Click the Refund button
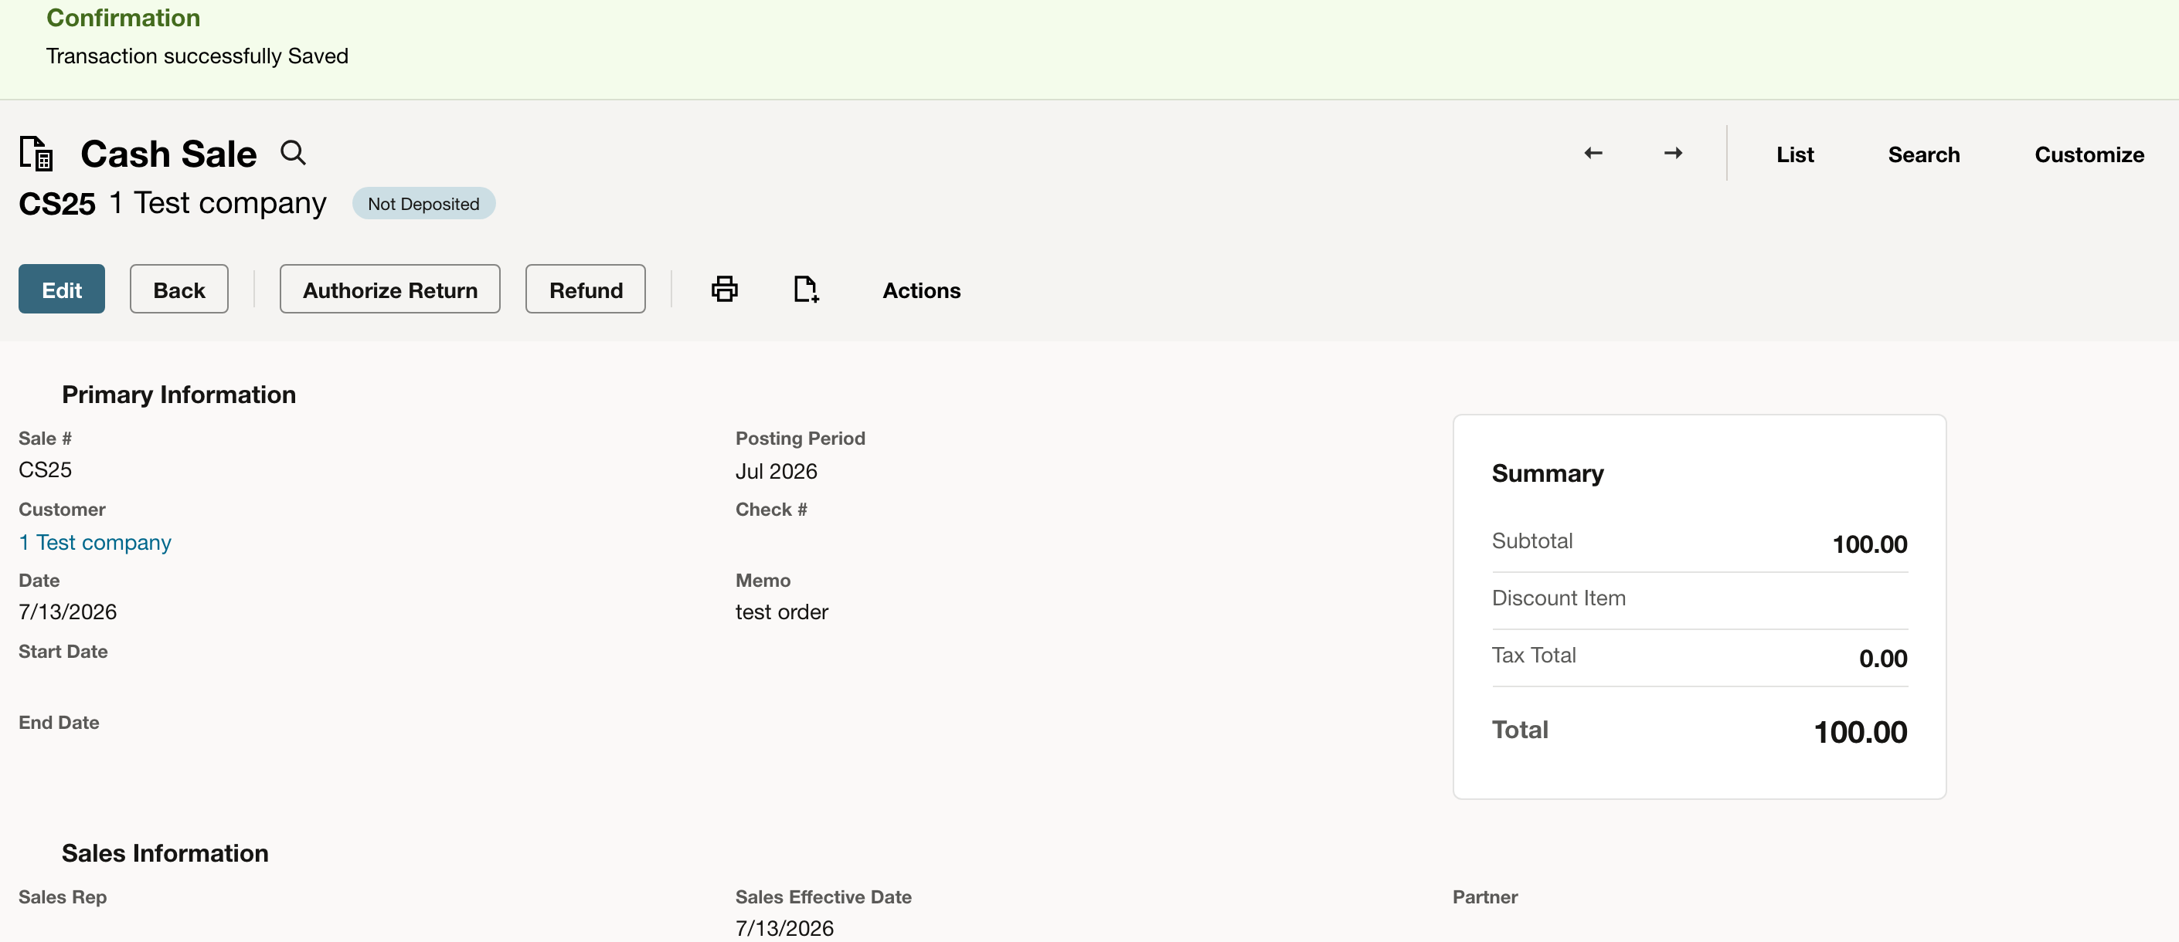The width and height of the screenshot is (2179, 942). [586, 290]
